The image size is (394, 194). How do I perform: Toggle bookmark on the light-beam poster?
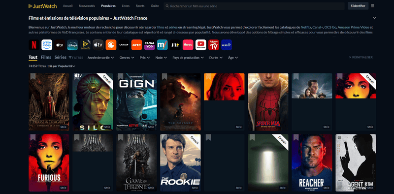252,137
